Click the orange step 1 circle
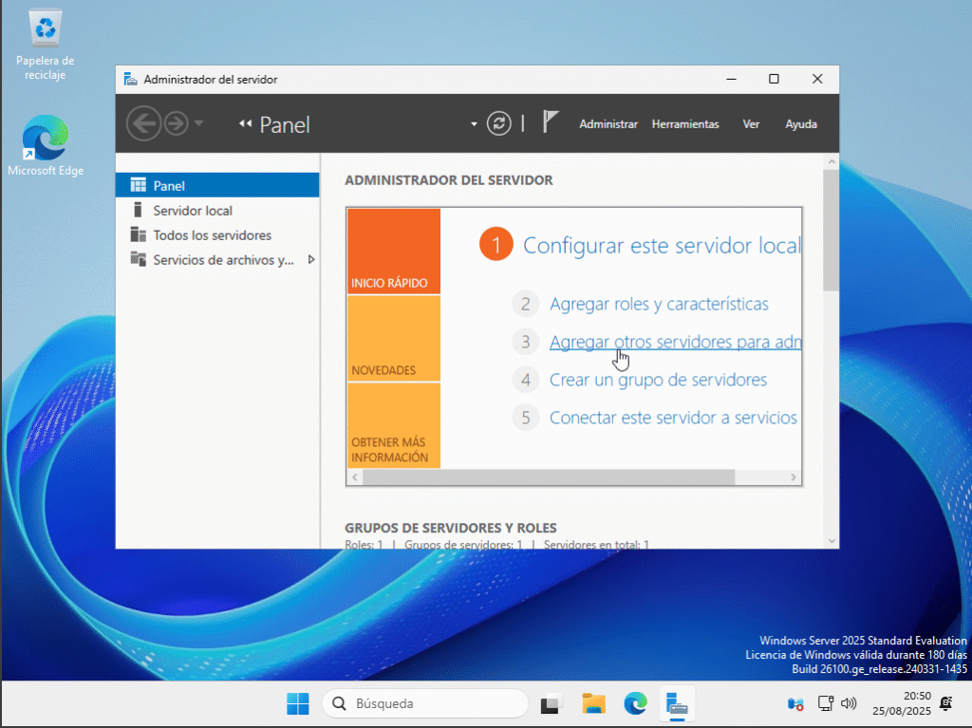This screenshot has width=972, height=728. point(495,244)
